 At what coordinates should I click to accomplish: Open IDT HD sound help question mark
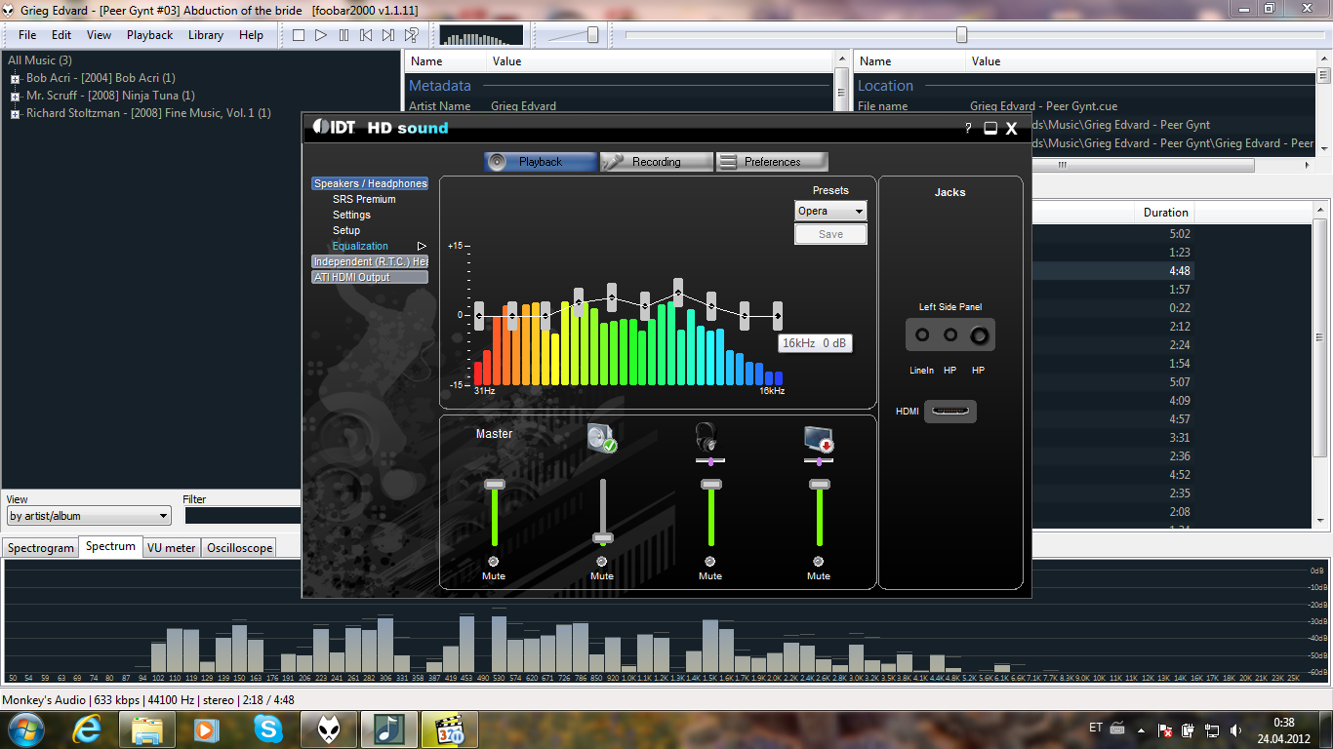[x=968, y=129]
